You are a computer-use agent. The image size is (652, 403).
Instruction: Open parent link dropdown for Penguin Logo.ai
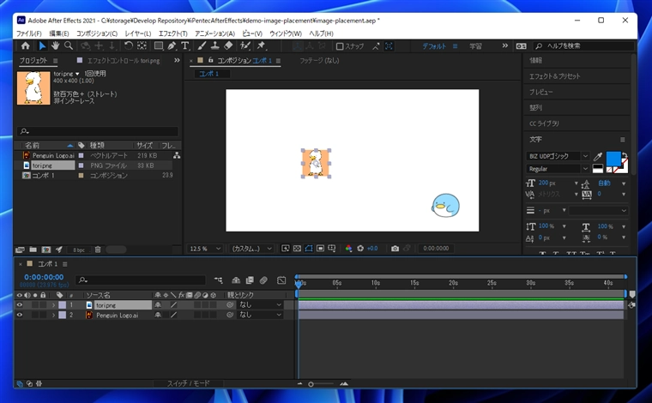pyautogui.click(x=260, y=315)
